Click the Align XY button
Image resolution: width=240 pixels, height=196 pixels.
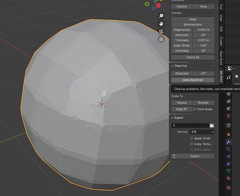click(x=182, y=109)
